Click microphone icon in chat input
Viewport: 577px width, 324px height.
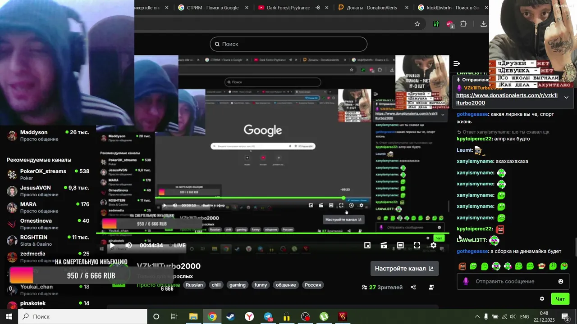[466, 281]
